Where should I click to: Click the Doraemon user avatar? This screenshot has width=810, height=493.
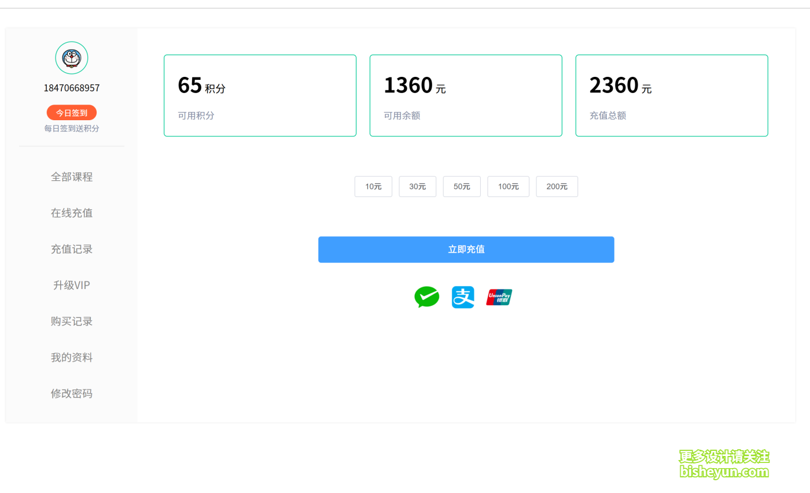click(72, 58)
